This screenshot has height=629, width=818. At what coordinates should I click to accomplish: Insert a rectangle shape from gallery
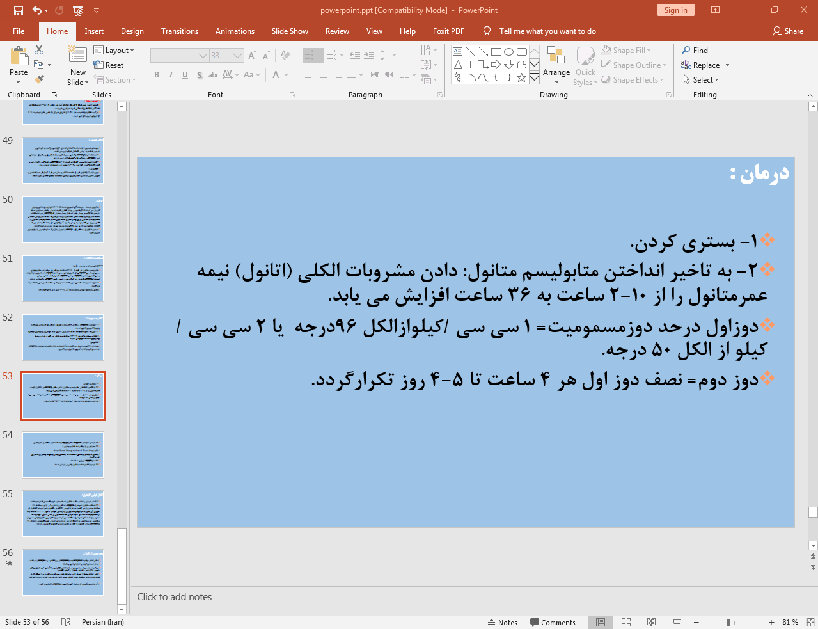point(496,52)
